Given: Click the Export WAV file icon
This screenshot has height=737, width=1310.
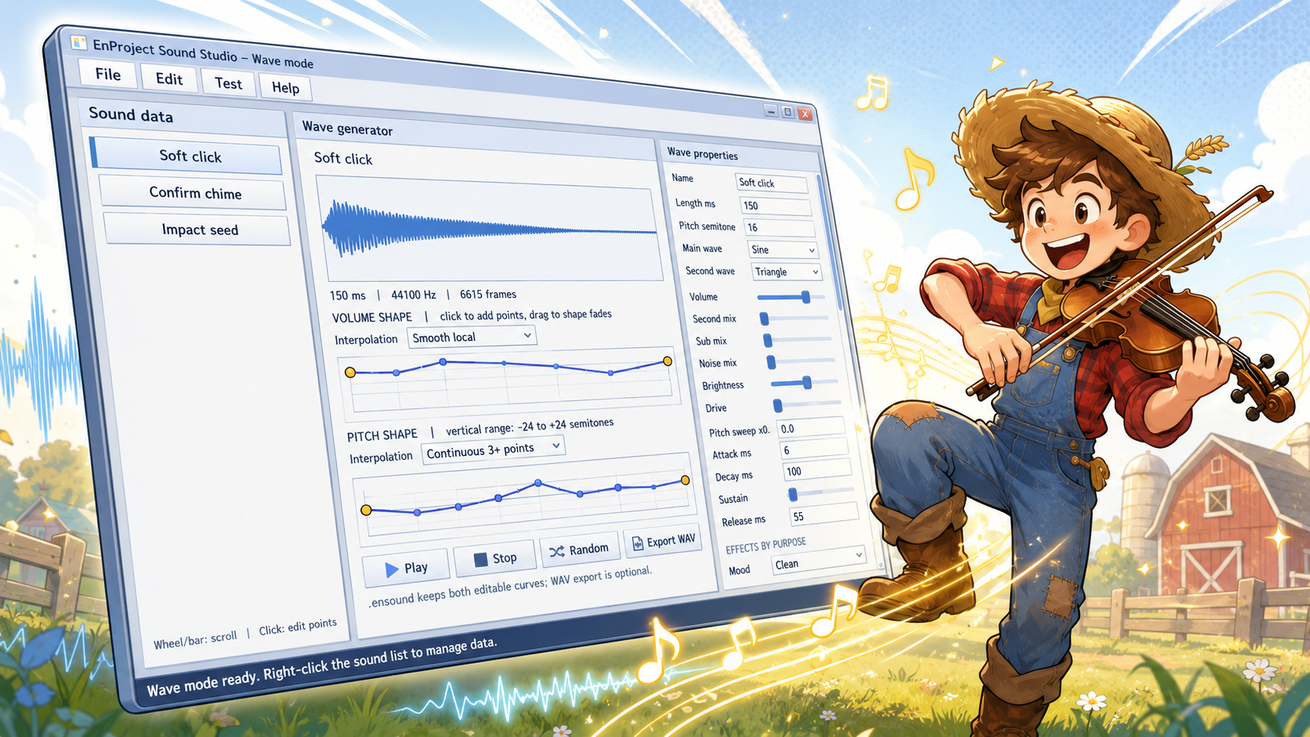Looking at the screenshot, I should tap(638, 543).
